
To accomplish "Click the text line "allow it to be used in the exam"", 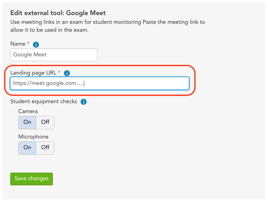I will (49, 30).
